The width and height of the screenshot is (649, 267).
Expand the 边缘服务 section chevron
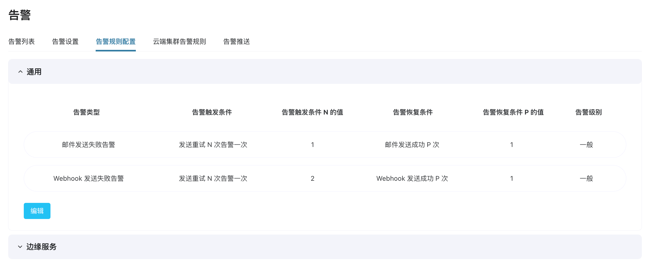(x=20, y=247)
